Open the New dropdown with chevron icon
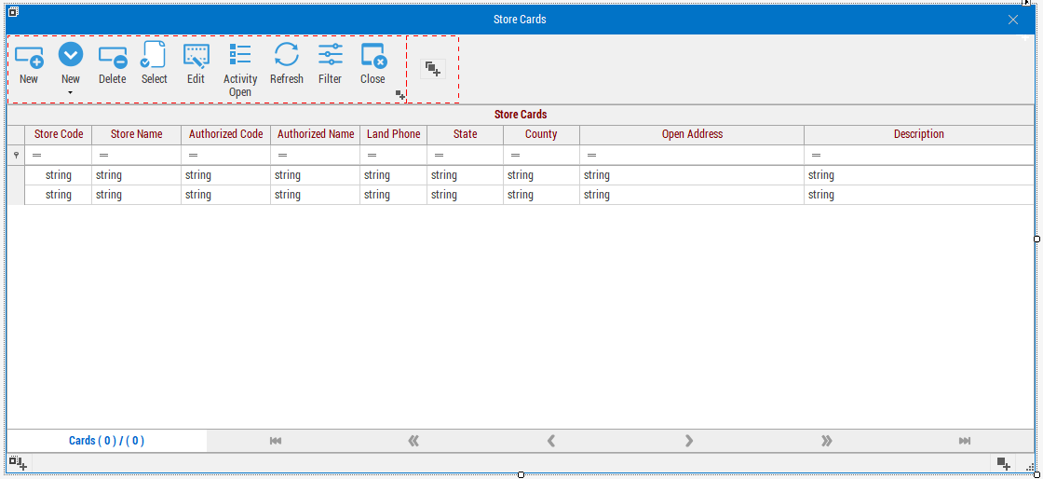The width and height of the screenshot is (1043, 479). pyautogui.click(x=71, y=55)
